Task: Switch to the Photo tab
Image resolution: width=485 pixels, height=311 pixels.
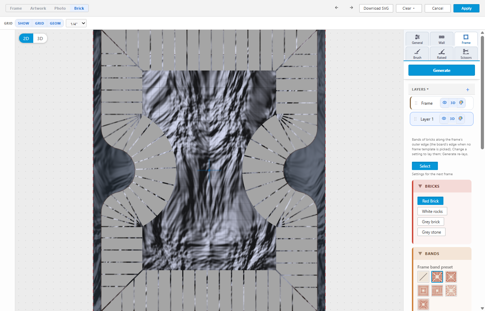Action: tap(60, 8)
